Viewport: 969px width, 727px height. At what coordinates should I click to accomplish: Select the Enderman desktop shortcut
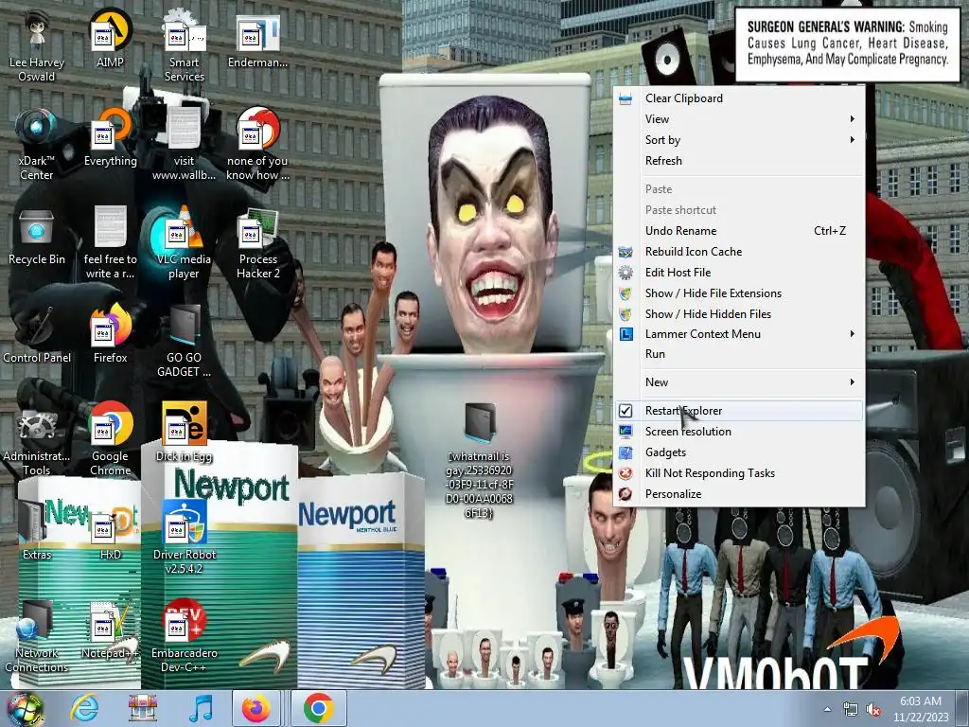pos(257,38)
